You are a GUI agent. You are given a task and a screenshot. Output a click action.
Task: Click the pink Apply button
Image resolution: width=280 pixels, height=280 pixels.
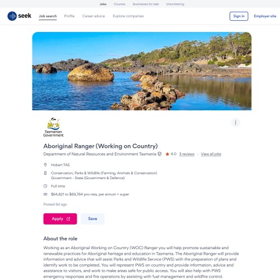(60, 219)
